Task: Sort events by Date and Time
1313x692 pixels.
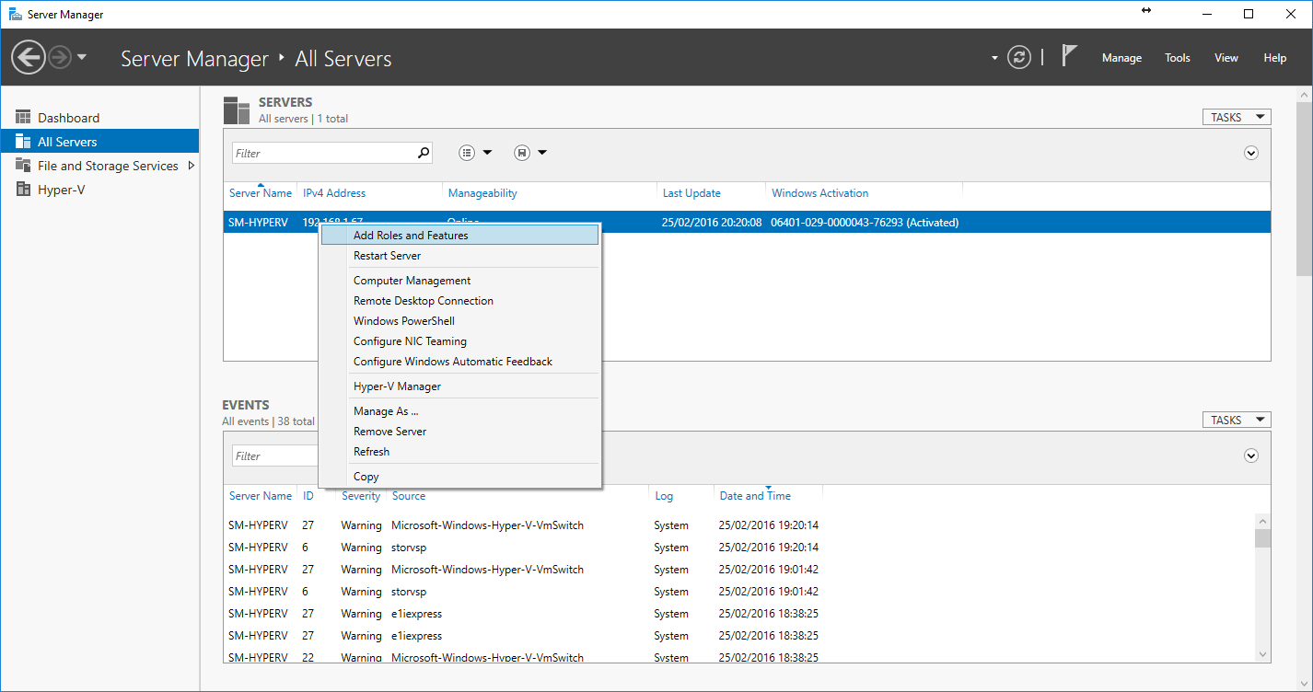Action: point(755,496)
